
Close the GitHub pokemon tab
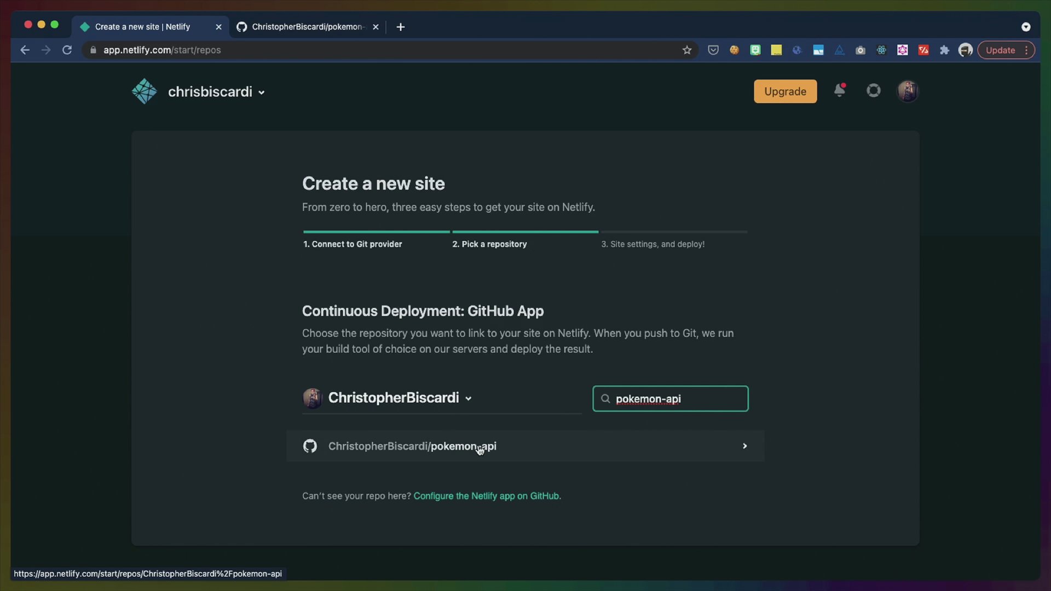(x=376, y=27)
